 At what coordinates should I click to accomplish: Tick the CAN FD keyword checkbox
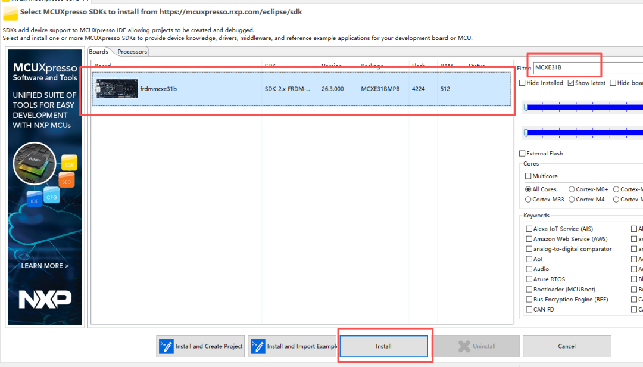pos(529,310)
